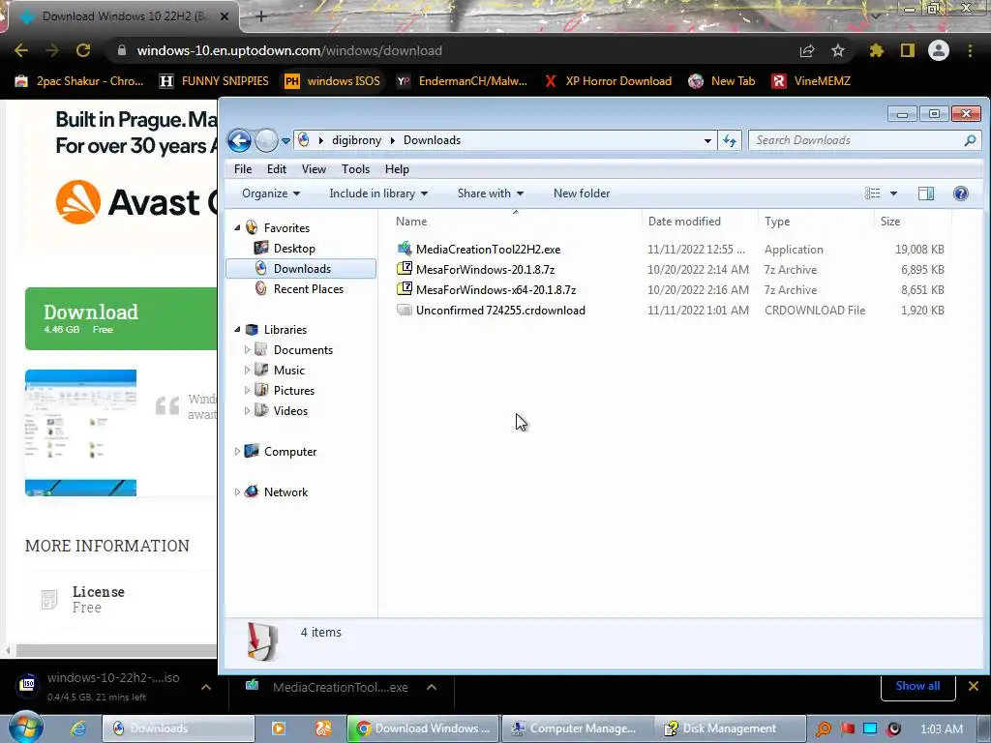Click the Explorer back arrow button

pos(240,140)
